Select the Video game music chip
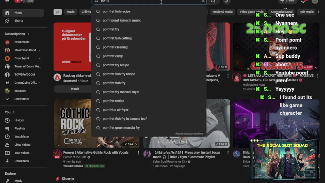This screenshot has height=183, width=325. 251,12
